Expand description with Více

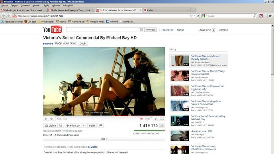pos(104,138)
